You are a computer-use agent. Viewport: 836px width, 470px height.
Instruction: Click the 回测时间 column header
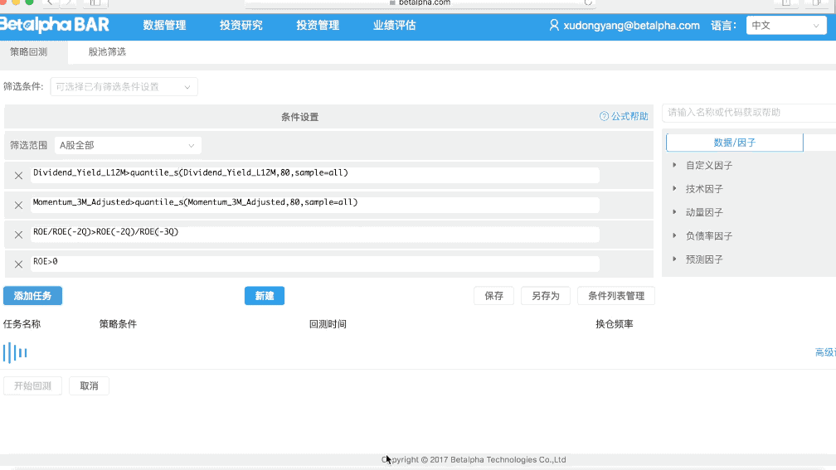[328, 324]
